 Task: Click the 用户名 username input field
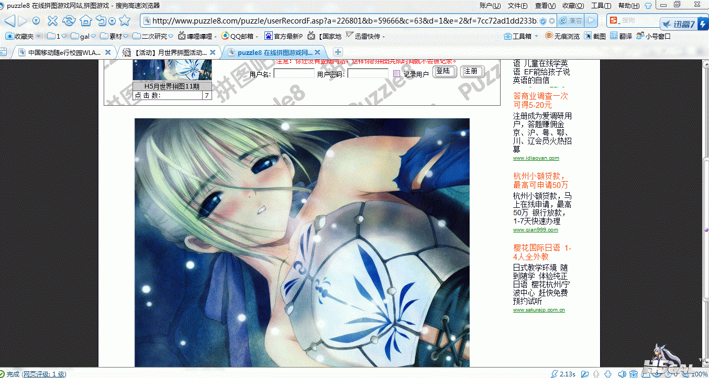coord(293,74)
